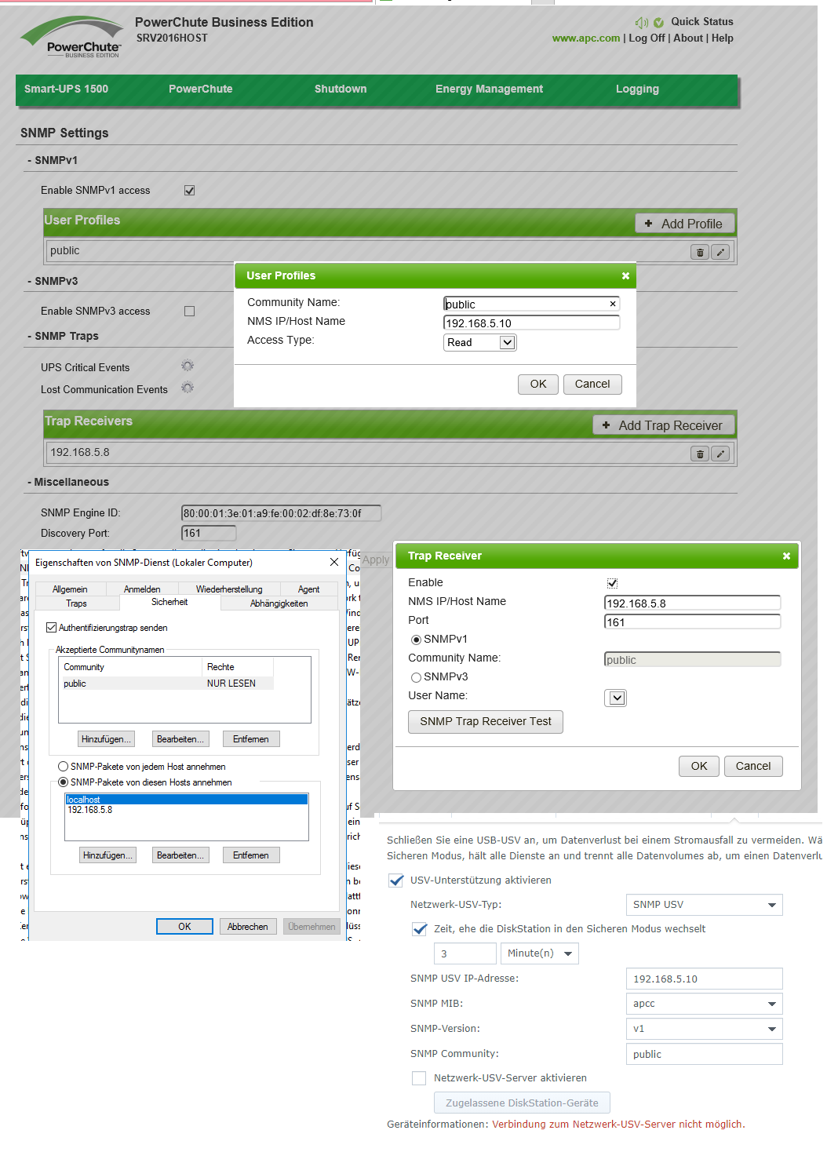Open SNMP-Version v1 dropdown
The image size is (838, 1152).
704,1029
